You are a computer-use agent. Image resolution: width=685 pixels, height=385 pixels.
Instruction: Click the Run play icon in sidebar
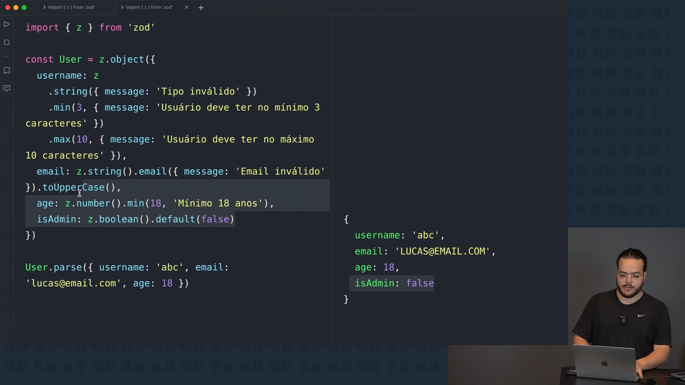pyautogui.click(x=6, y=24)
